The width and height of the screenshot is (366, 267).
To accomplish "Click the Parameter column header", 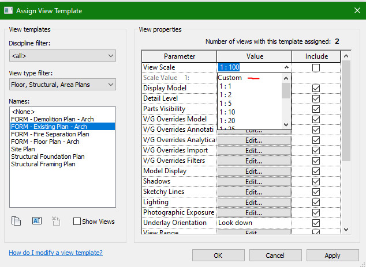I will pos(180,56).
